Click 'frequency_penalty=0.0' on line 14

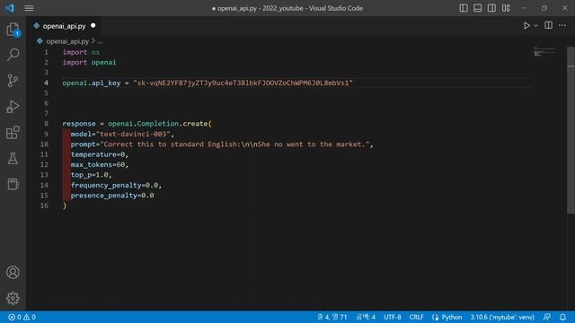coord(114,186)
